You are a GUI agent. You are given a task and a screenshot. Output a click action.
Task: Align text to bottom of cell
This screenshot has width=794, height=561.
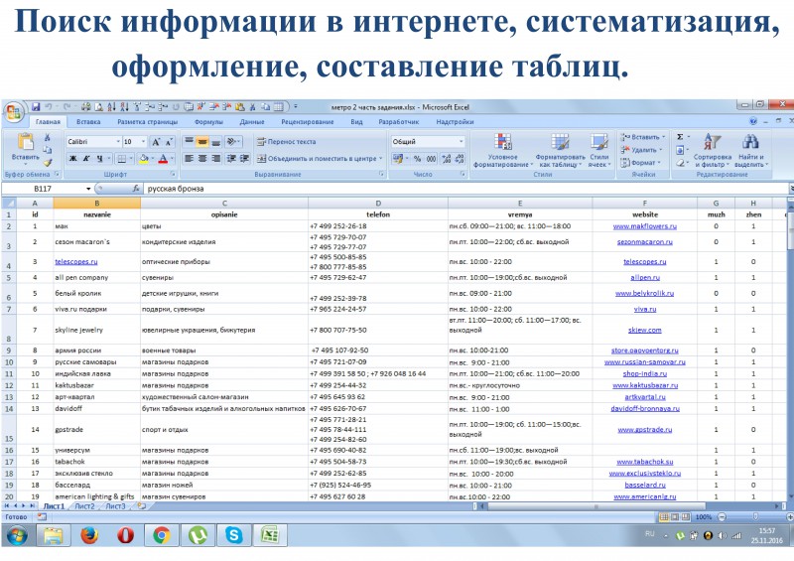(215, 142)
